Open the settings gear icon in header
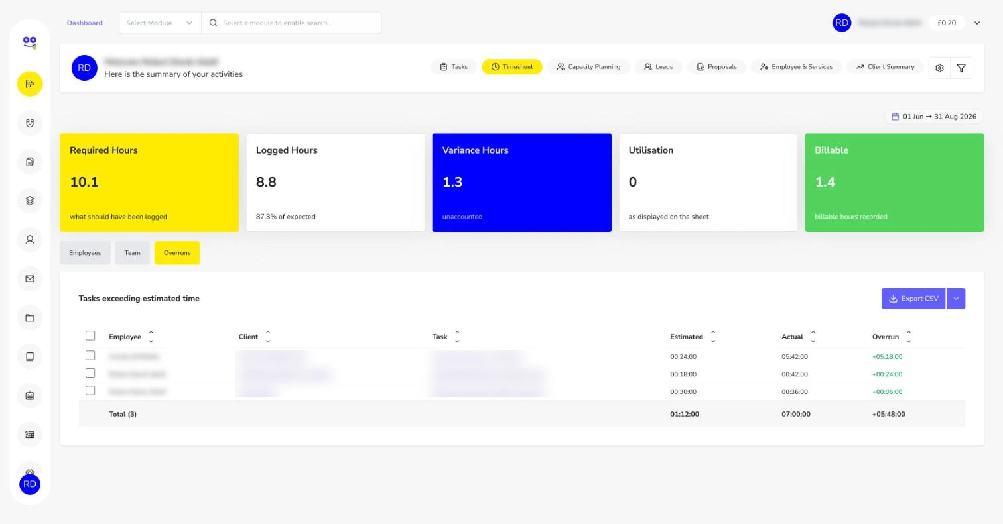 [939, 68]
